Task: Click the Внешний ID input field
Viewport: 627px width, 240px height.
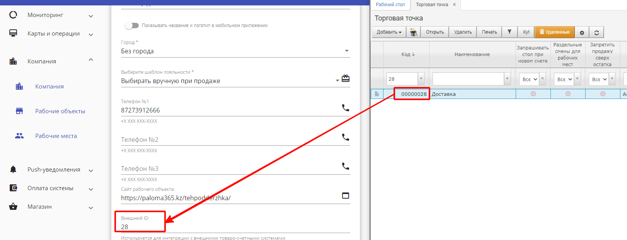Action: (232, 227)
